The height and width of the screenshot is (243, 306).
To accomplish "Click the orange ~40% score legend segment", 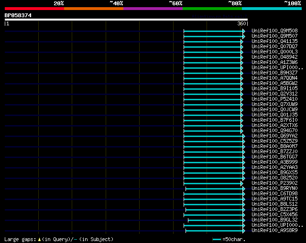I will coord(94,9).
